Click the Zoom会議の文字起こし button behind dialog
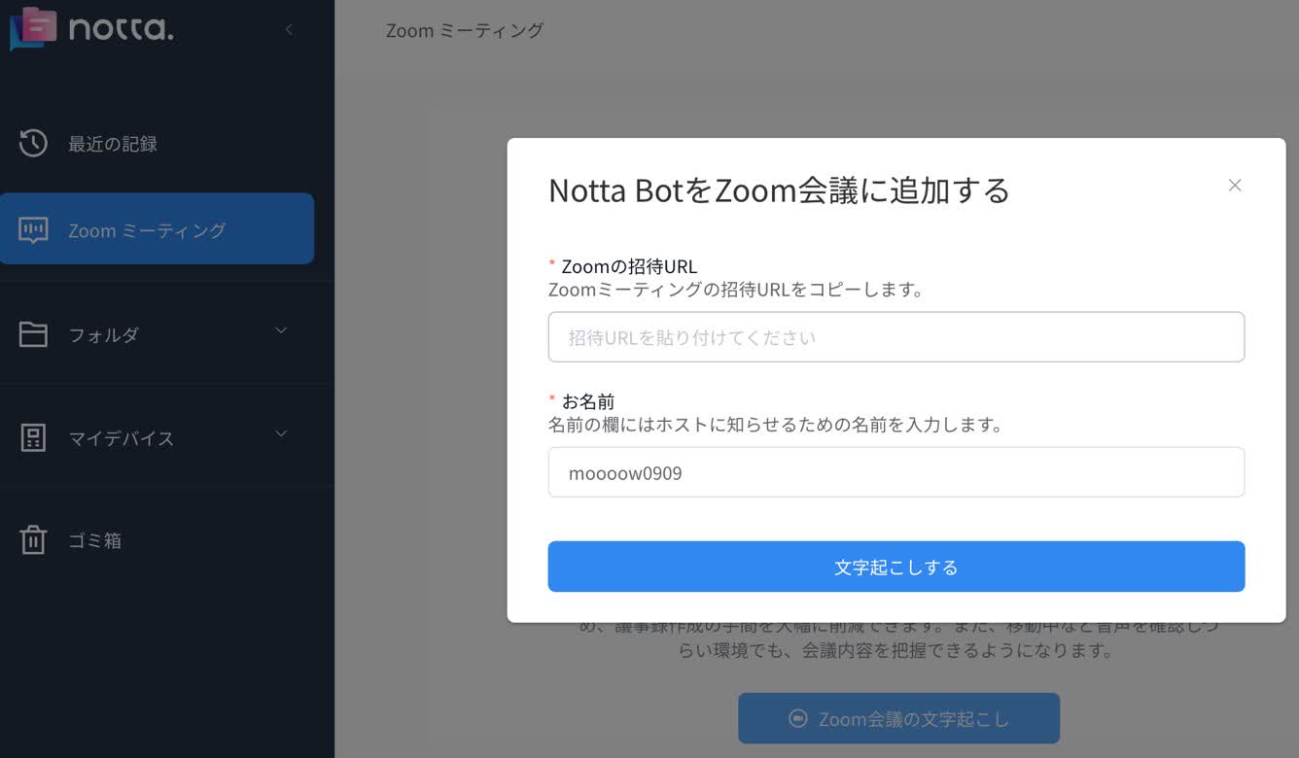Viewport: 1299px width, 758px height. (898, 719)
